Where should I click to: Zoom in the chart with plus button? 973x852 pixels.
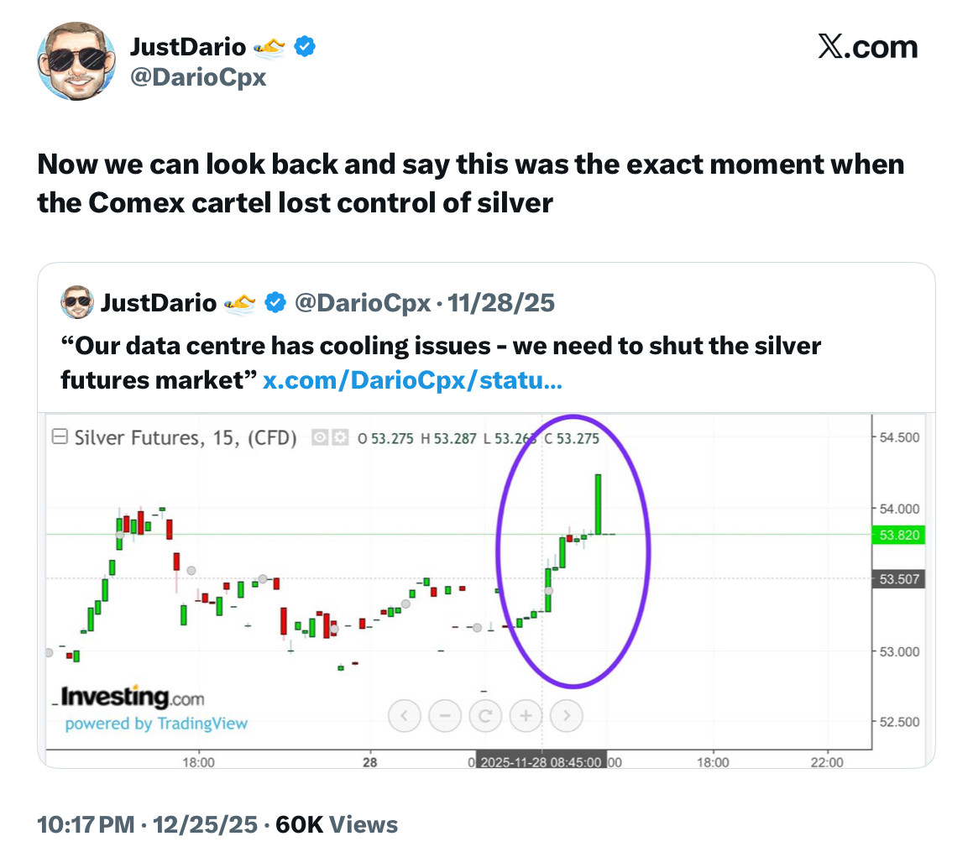tap(526, 716)
